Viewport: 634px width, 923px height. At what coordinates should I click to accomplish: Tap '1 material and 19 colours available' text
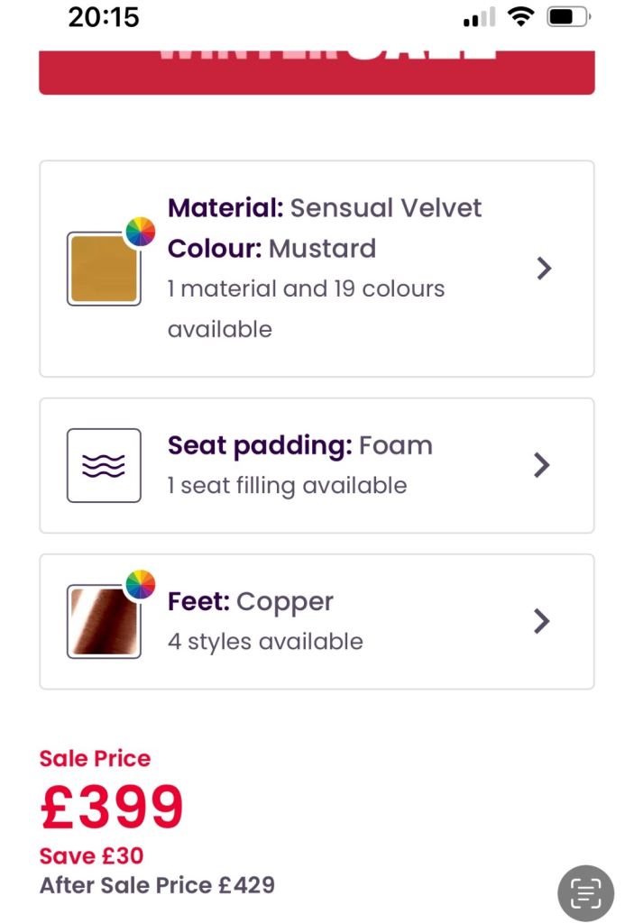pos(306,308)
